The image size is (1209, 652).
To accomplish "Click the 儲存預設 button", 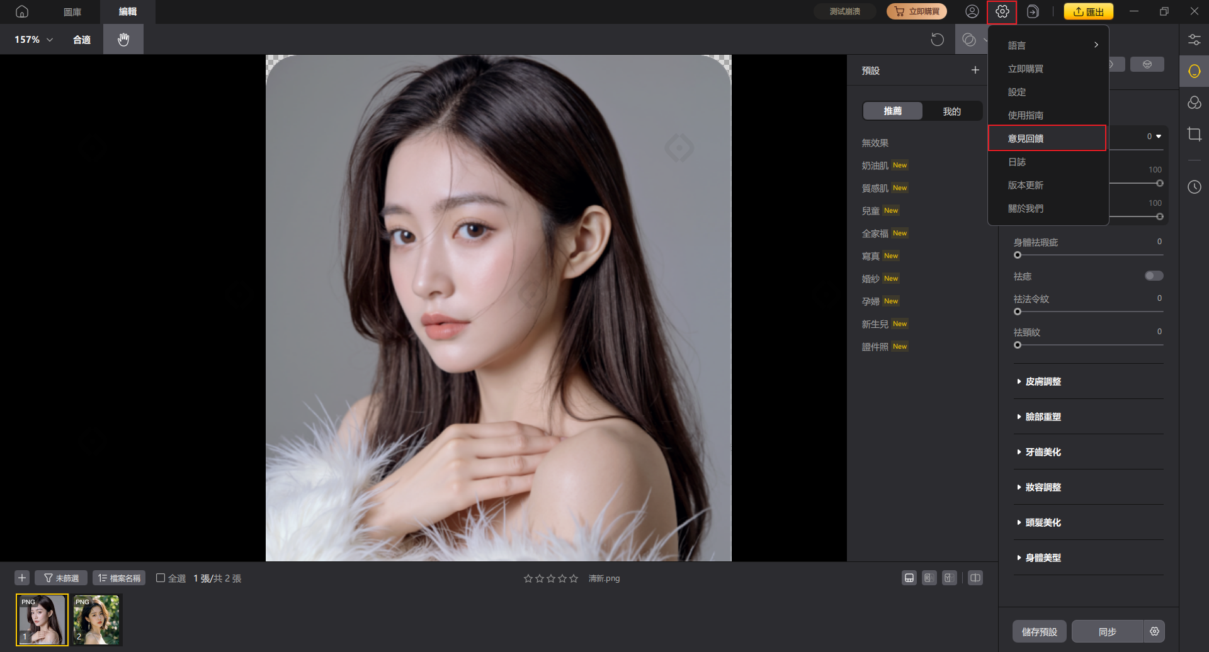I will [1039, 631].
